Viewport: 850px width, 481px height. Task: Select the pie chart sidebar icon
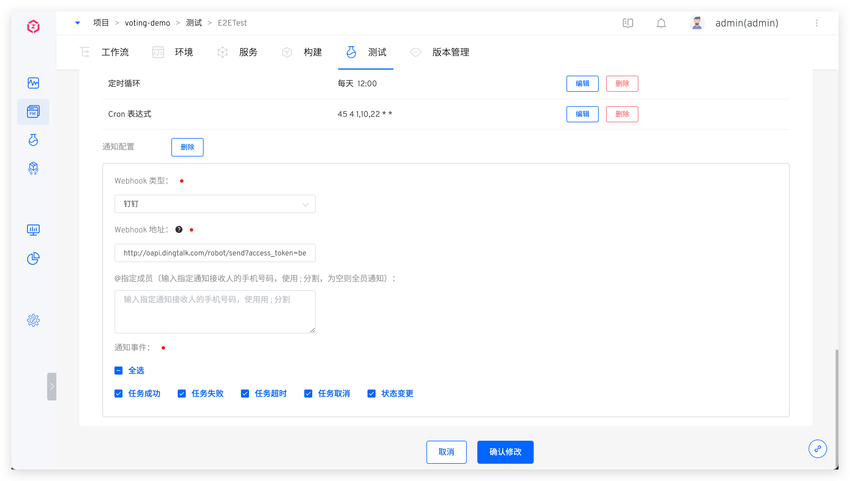tap(33, 258)
